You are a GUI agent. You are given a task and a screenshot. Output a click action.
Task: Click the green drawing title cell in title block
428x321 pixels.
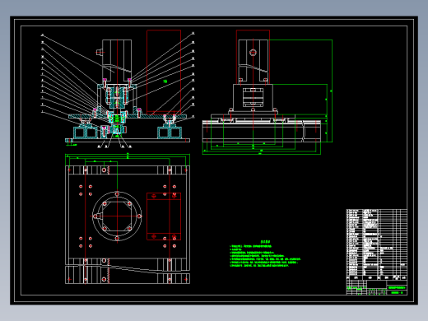point(397,287)
